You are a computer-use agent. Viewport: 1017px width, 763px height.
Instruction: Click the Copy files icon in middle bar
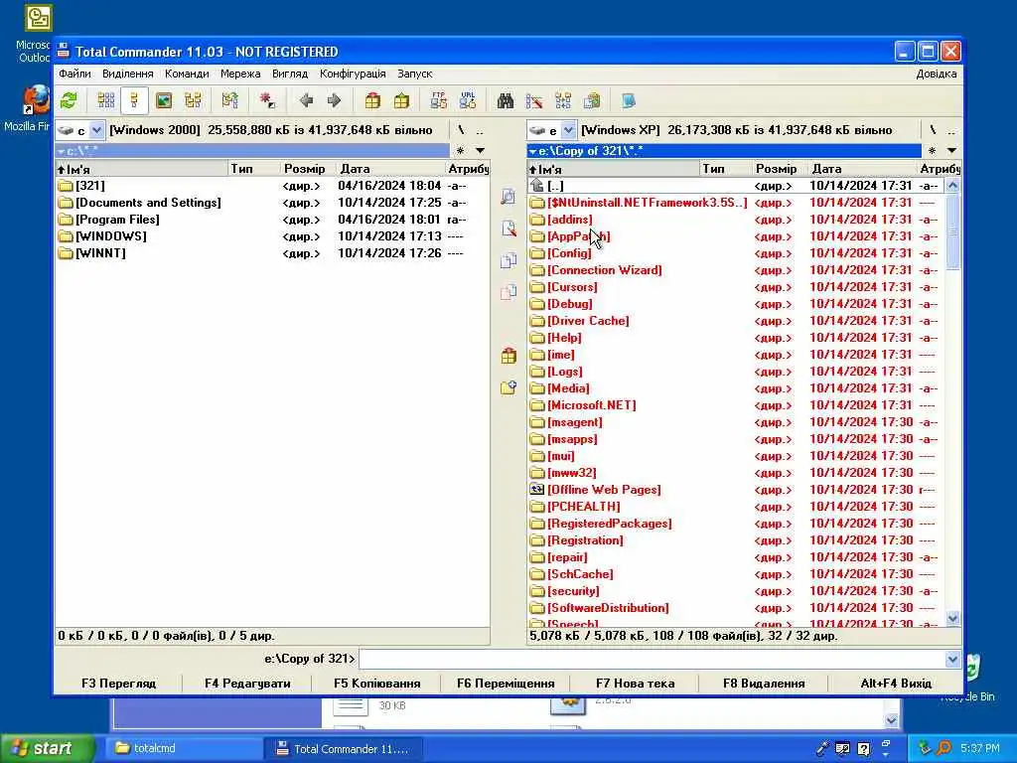tap(508, 260)
